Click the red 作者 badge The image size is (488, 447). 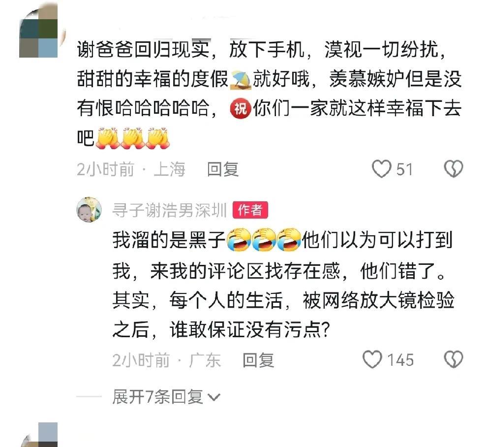[x=250, y=210]
